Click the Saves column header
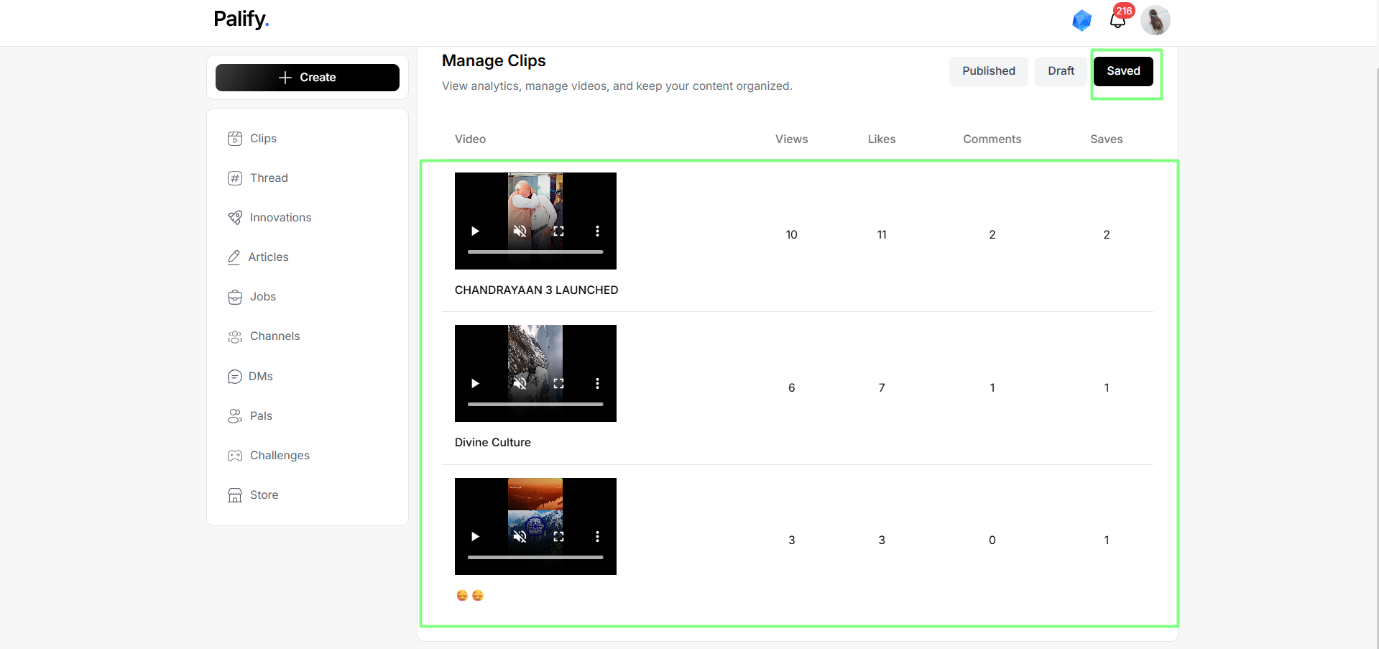The width and height of the screenshot is (1379, 649). pos(1106,139)
